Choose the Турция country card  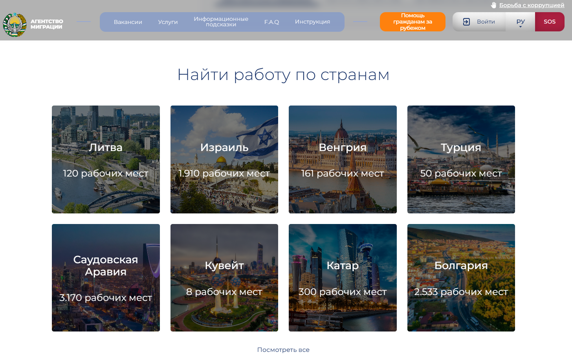(x=461, y=159)
